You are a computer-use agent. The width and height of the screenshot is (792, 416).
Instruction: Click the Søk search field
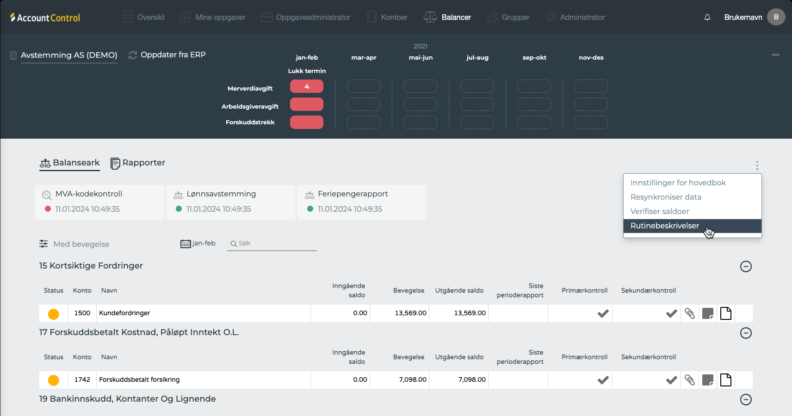point(276,244)
